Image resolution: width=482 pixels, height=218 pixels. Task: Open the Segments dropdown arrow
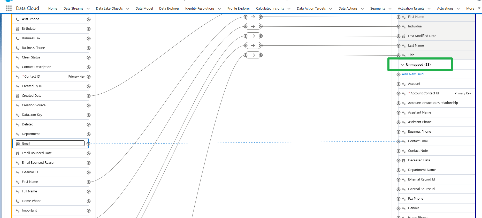390,9
